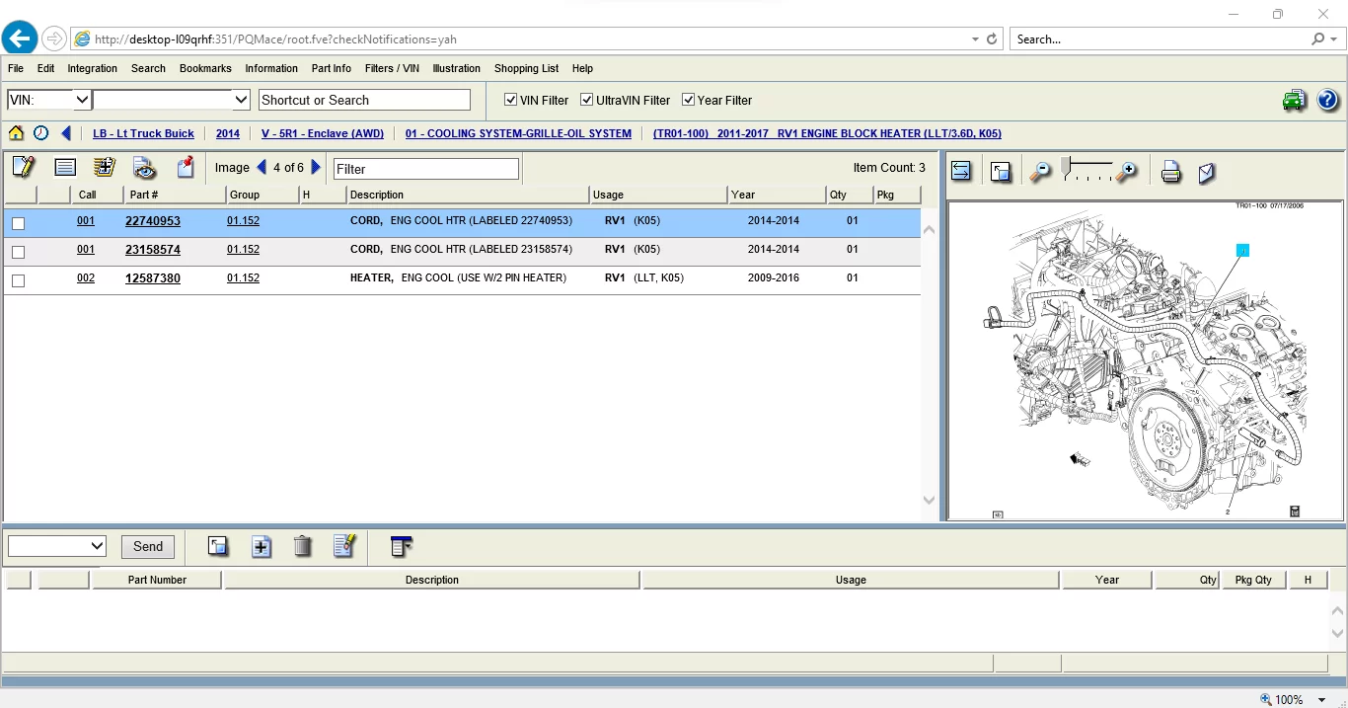
Task: Click the illustration zoom slider handle
Action: [x=1066, y=166]
